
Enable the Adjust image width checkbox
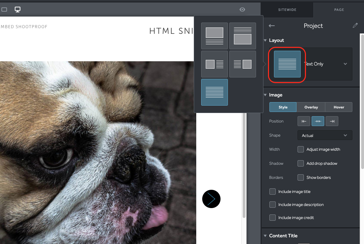(x=301, y=149)
